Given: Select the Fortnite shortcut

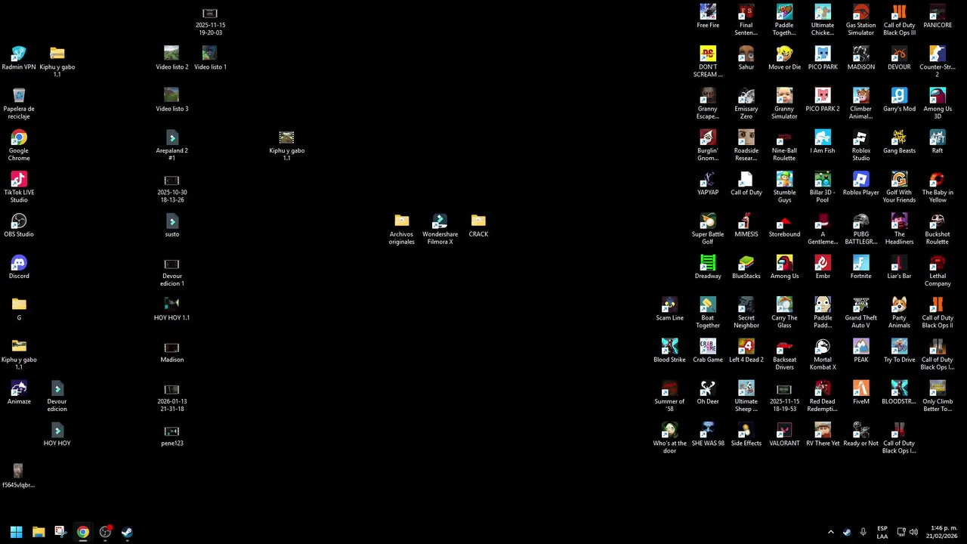Looking at the screenshot, I should tap(860, 267).
